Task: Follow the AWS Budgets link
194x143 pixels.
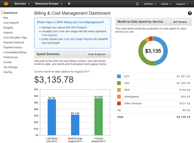Action: tap(79, 27)
